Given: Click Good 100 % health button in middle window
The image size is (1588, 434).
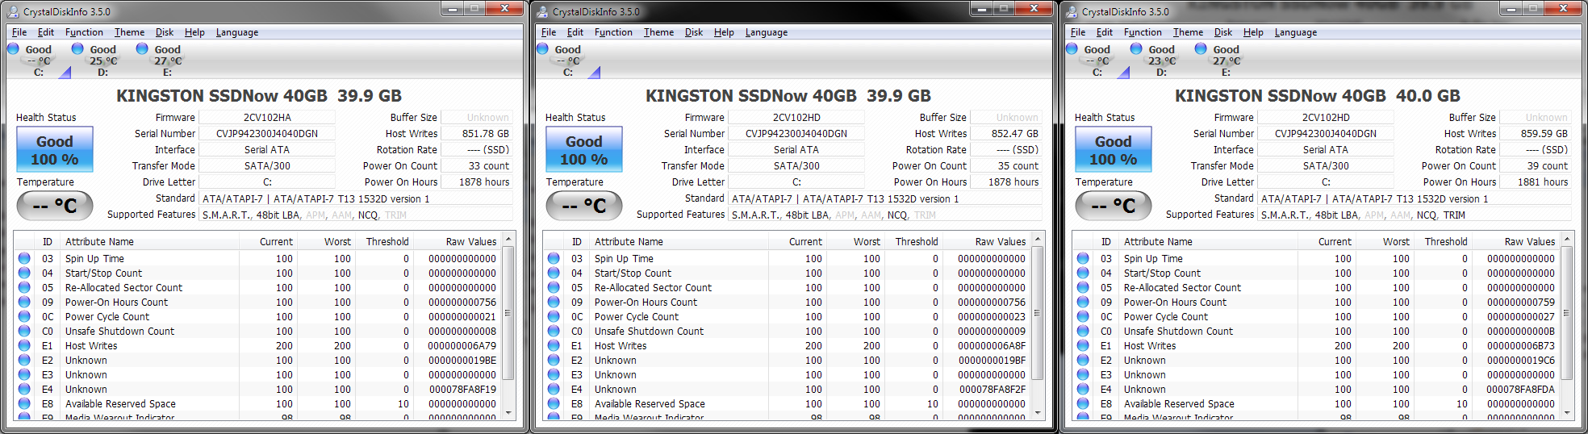Looking at the screenshot, I should (x=584, y=150).
